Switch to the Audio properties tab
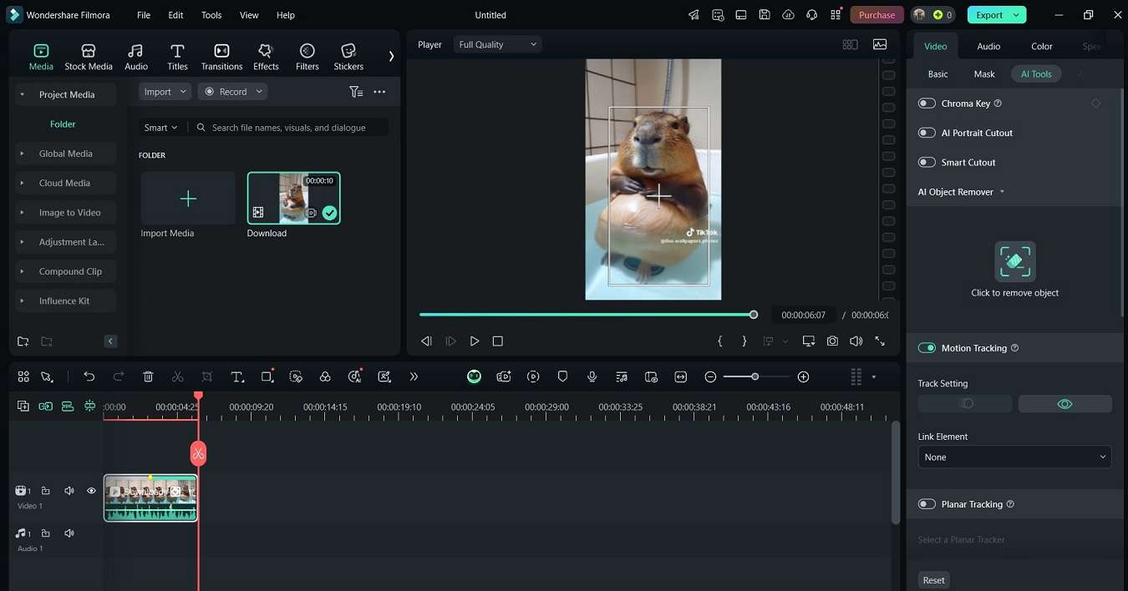Viewport: 1128px width, 591px height. (x=988, y=47)
